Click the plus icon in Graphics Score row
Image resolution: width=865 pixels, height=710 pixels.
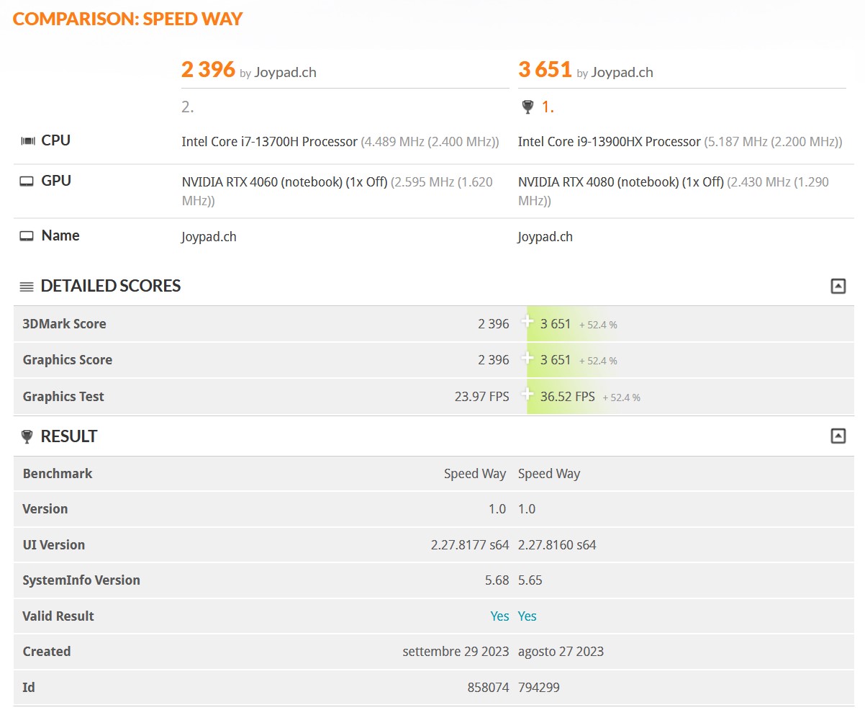coord(528,357)
